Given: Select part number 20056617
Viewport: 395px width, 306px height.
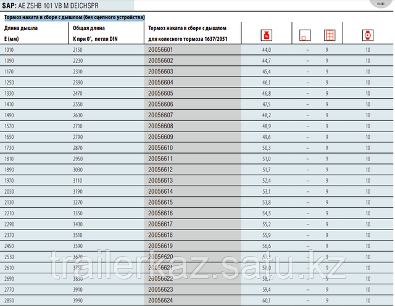Looking at the screenshot, I should (x=160, y=224).
